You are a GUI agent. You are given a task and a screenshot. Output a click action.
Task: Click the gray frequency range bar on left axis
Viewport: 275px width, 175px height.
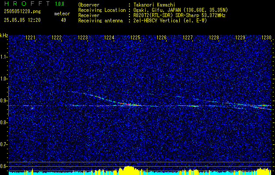8,101
